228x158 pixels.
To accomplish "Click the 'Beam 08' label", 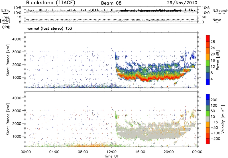I will click(x=111, y=3).
